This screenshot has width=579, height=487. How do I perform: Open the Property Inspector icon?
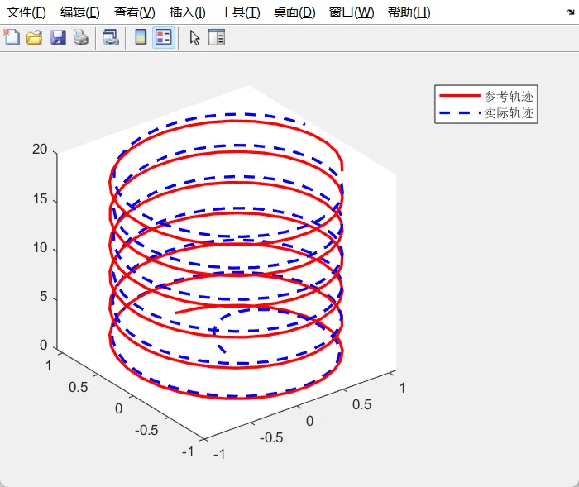(x=217, y=37)
